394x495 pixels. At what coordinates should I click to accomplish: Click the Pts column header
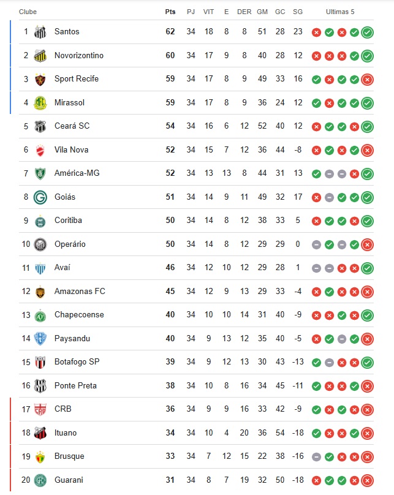tap(170, 12)
